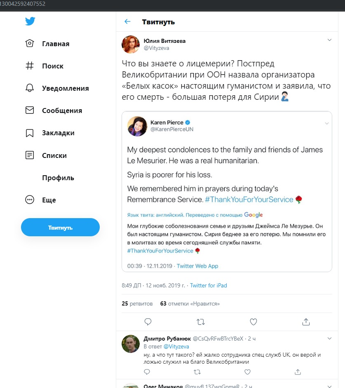Retweet the main tweet about hypocrisy
Screen dimensions: 345x388
pos(201,322)
